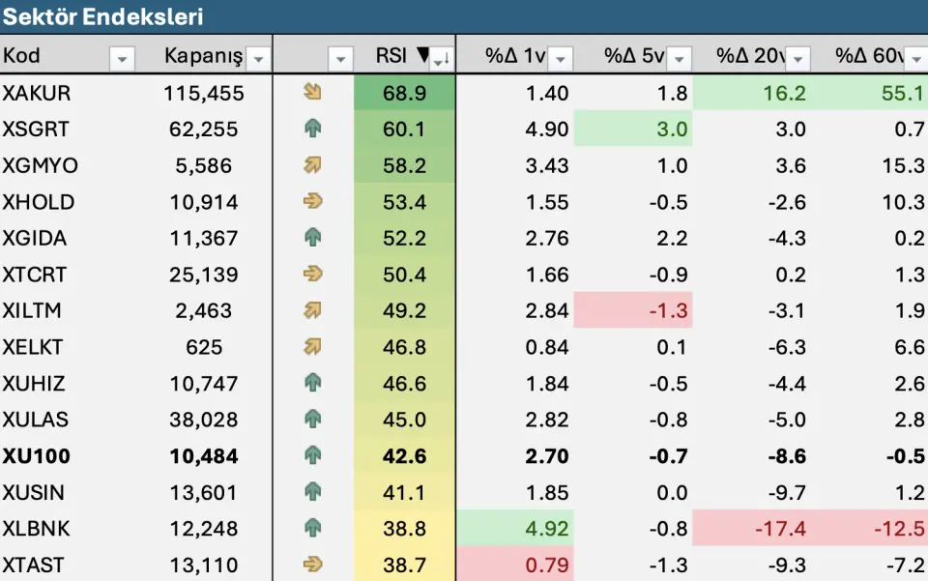Image resolution: width=928 pixels, height=581 pixels.
Task: Select the XLBNK code cell
Action: point(36,528)
